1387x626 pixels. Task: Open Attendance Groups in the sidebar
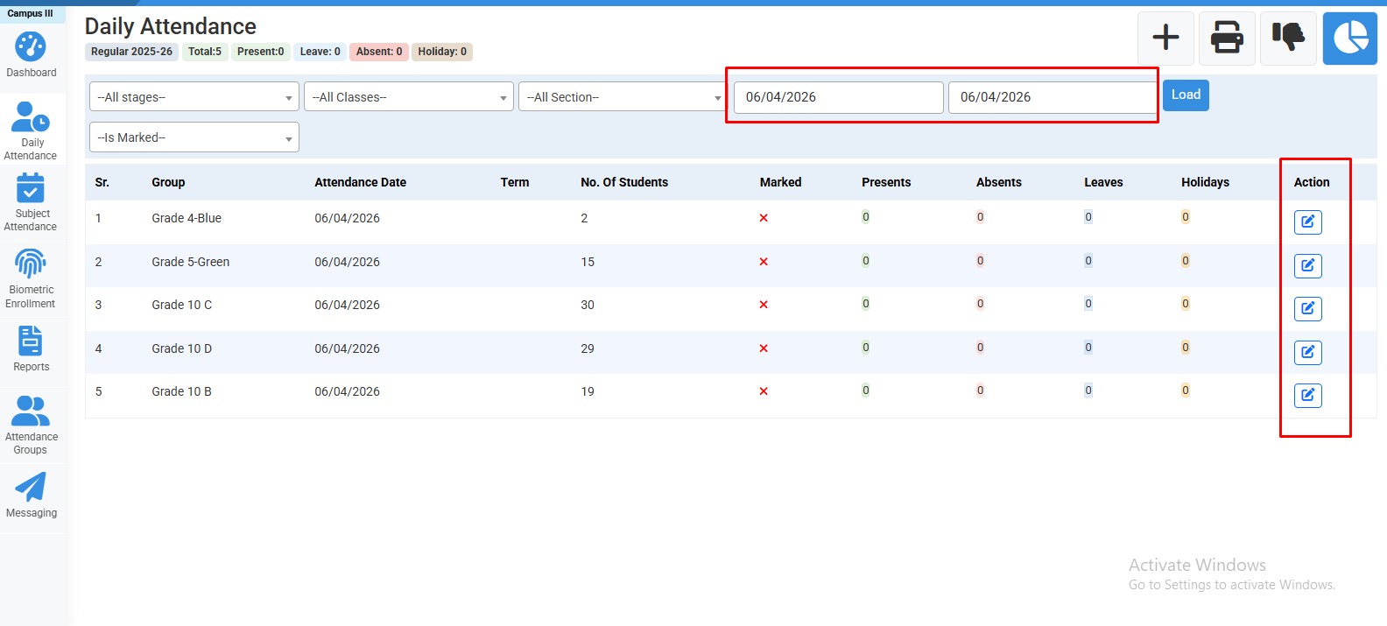(31, 425)
